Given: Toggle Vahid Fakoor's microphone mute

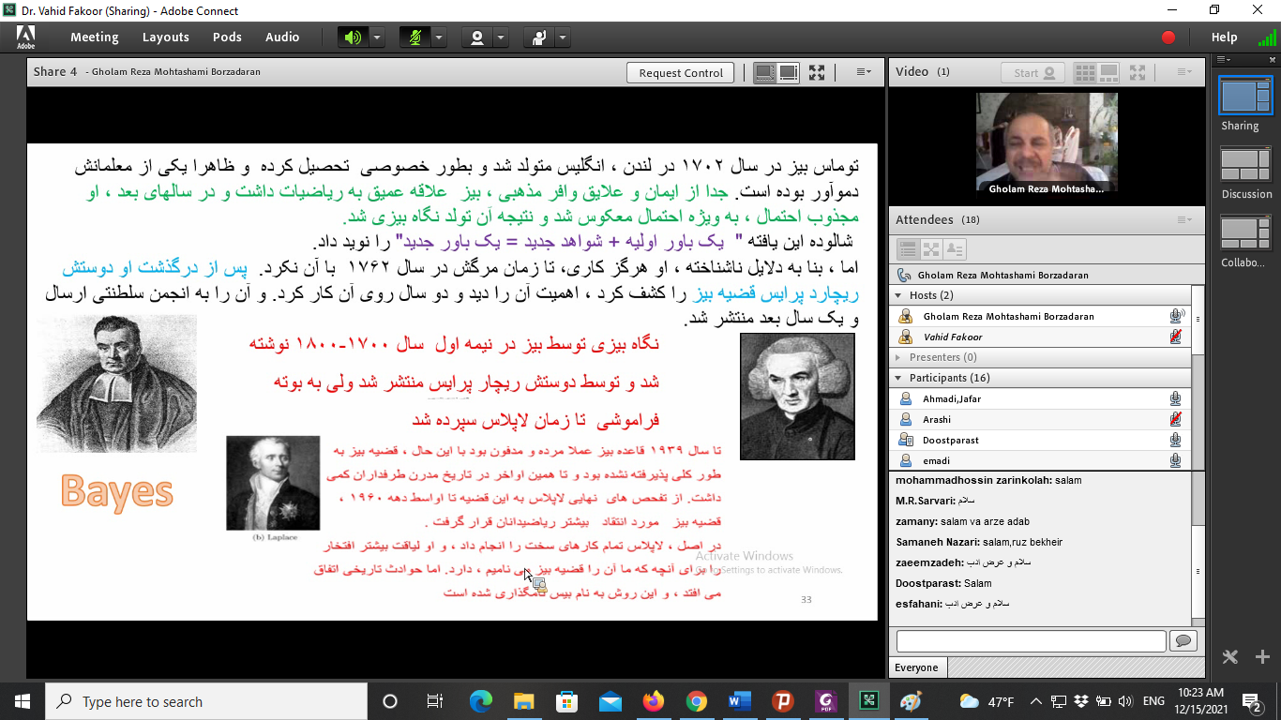Looking at the screenshot, I should point(1173,337).
